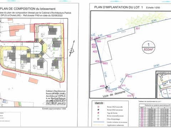Click the green circle Borne remembrement symbol
Screen dimensions: 171x128
tap(98, 116)
